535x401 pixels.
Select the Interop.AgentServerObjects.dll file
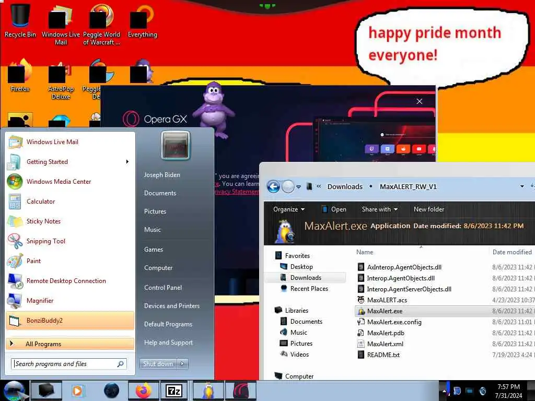[409, 289]
